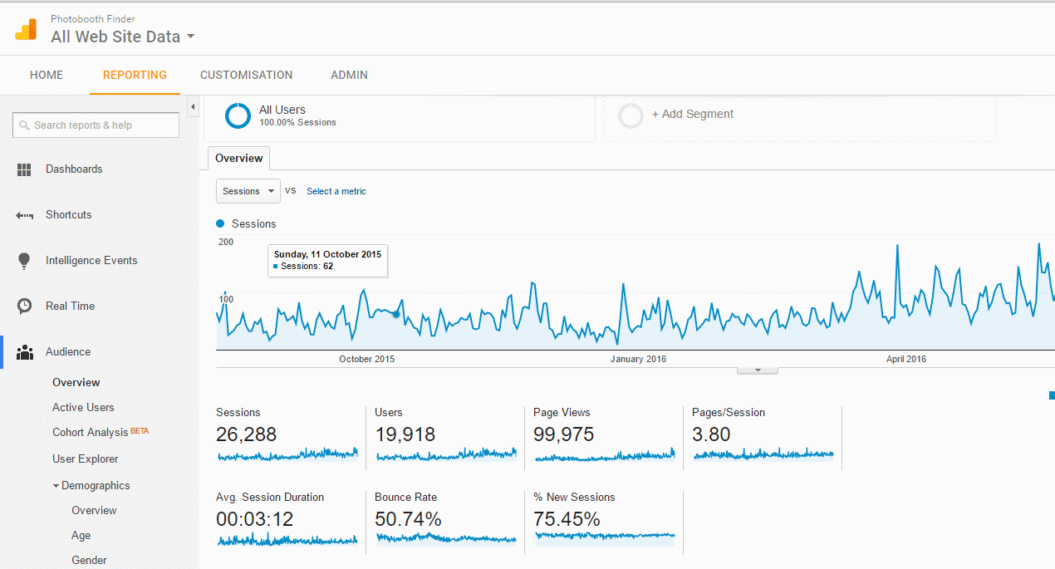Open Cohort Analysis report
1055x569 pixels.
[x=91, y=432]
